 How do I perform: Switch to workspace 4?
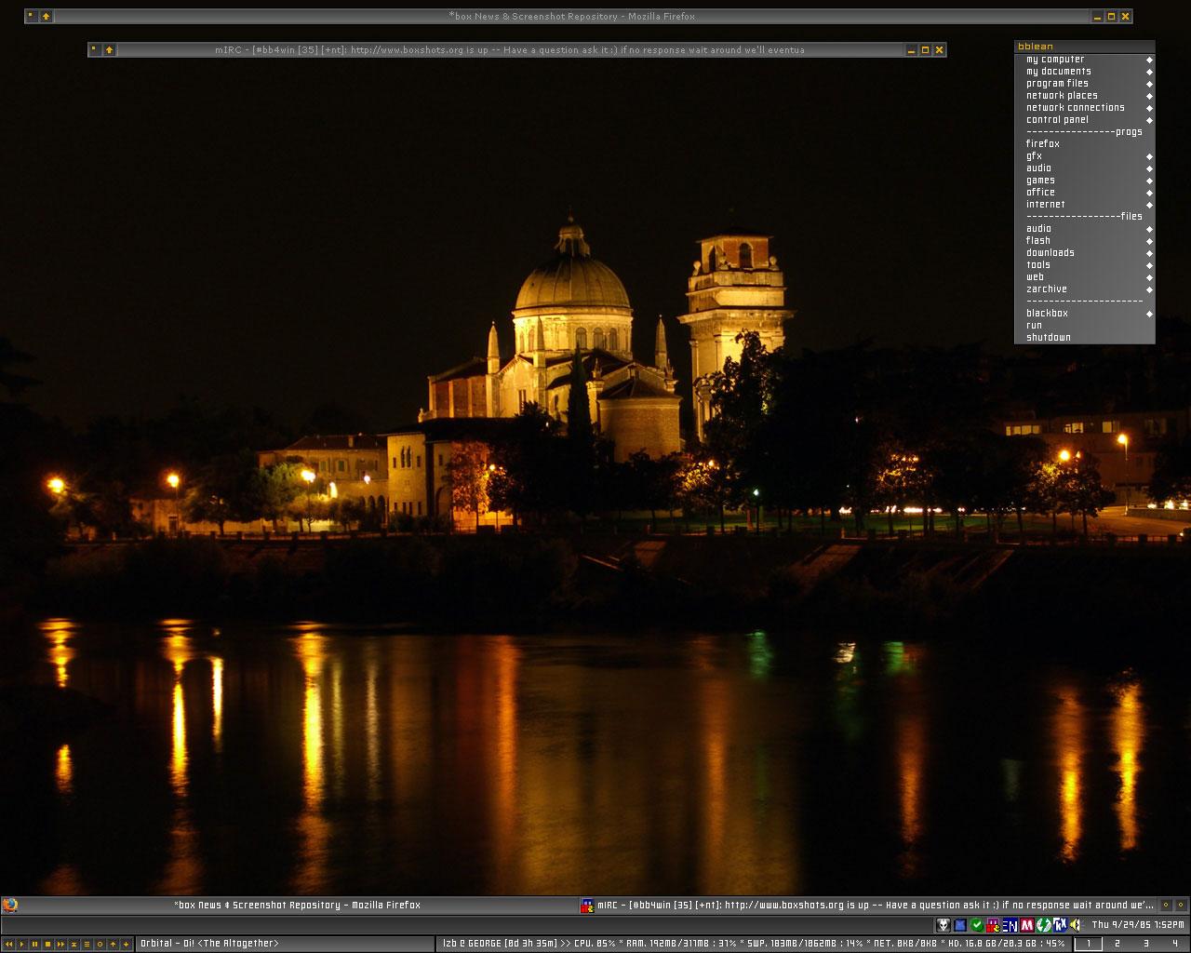tap(1174, 944)
